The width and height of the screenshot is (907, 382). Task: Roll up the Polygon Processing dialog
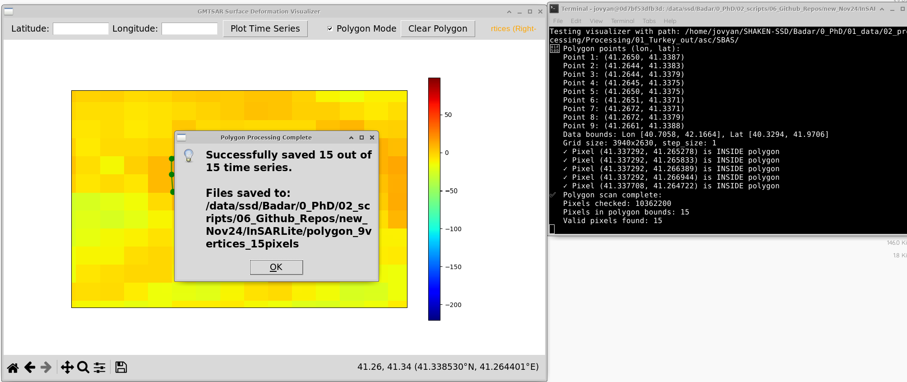click(x=351, y=137)
